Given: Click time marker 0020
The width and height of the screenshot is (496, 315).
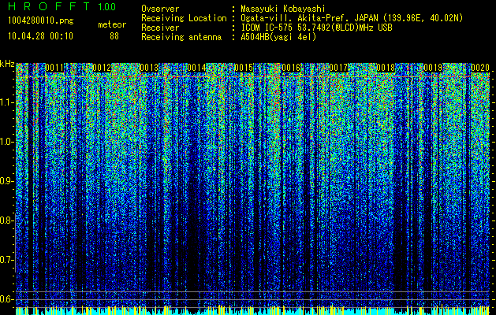Looking at the screenshot, I should pyautogui.click(x=480, y=68).
